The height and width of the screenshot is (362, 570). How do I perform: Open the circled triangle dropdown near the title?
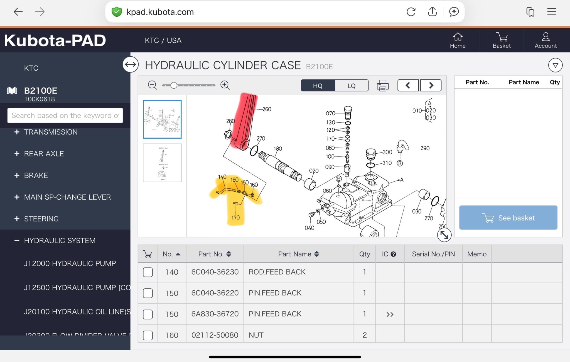(555, 65)
